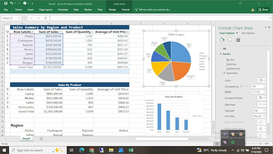This screenshot has width=273, height=154.
Task: Open Google Chrome from the taskbar
Action: [92, 150]
